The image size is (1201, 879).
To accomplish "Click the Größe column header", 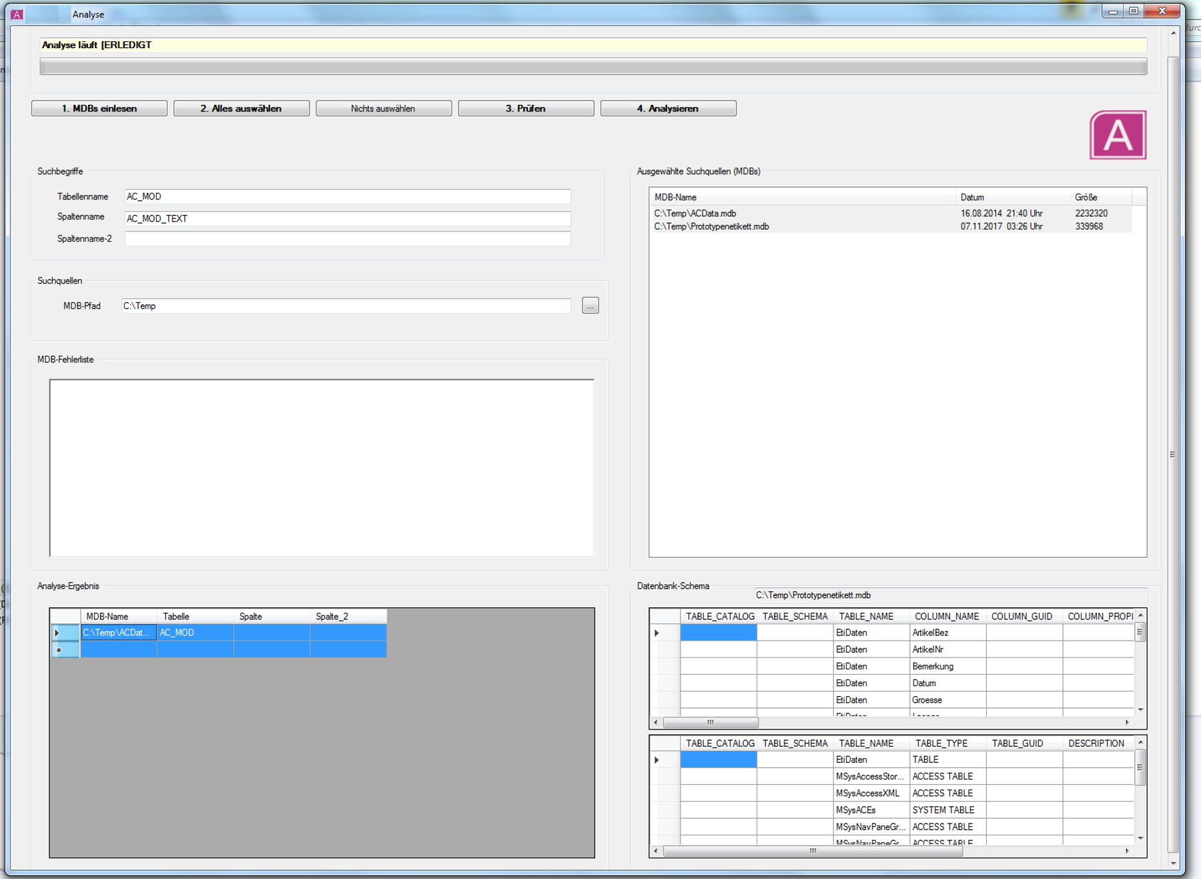I will click(x=1101, y=197).
